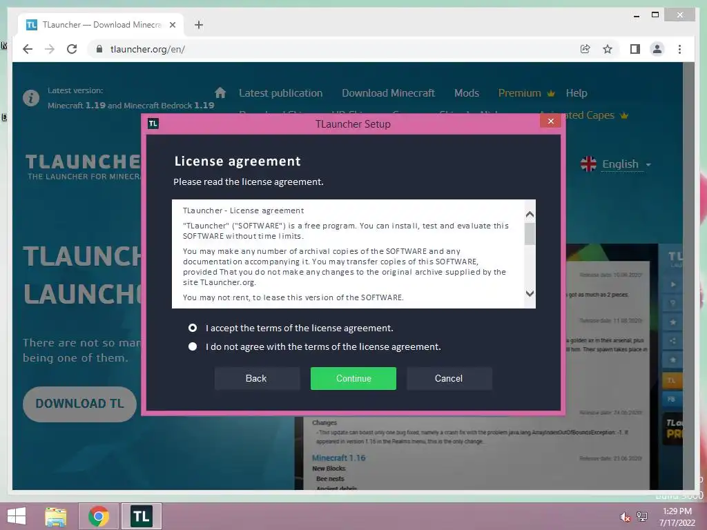Click the info icon near Latest version

(x=31, y=97)
